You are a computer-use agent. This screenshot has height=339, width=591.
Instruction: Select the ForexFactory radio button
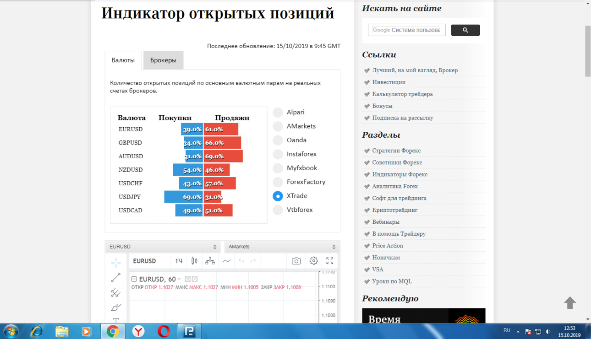(x=278, y=182)
